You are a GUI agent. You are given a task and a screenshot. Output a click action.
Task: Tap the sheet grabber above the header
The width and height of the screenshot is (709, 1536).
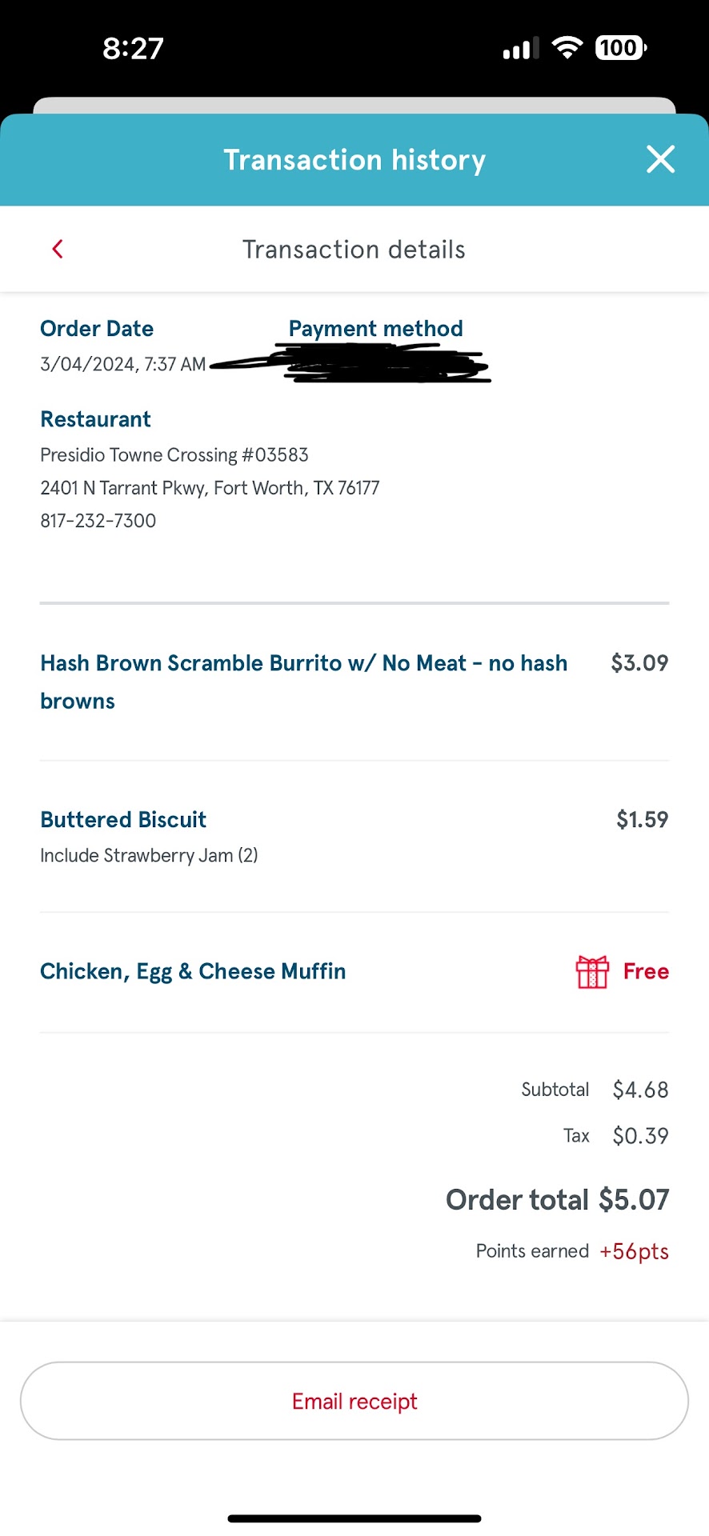click(x=354, y=106)
